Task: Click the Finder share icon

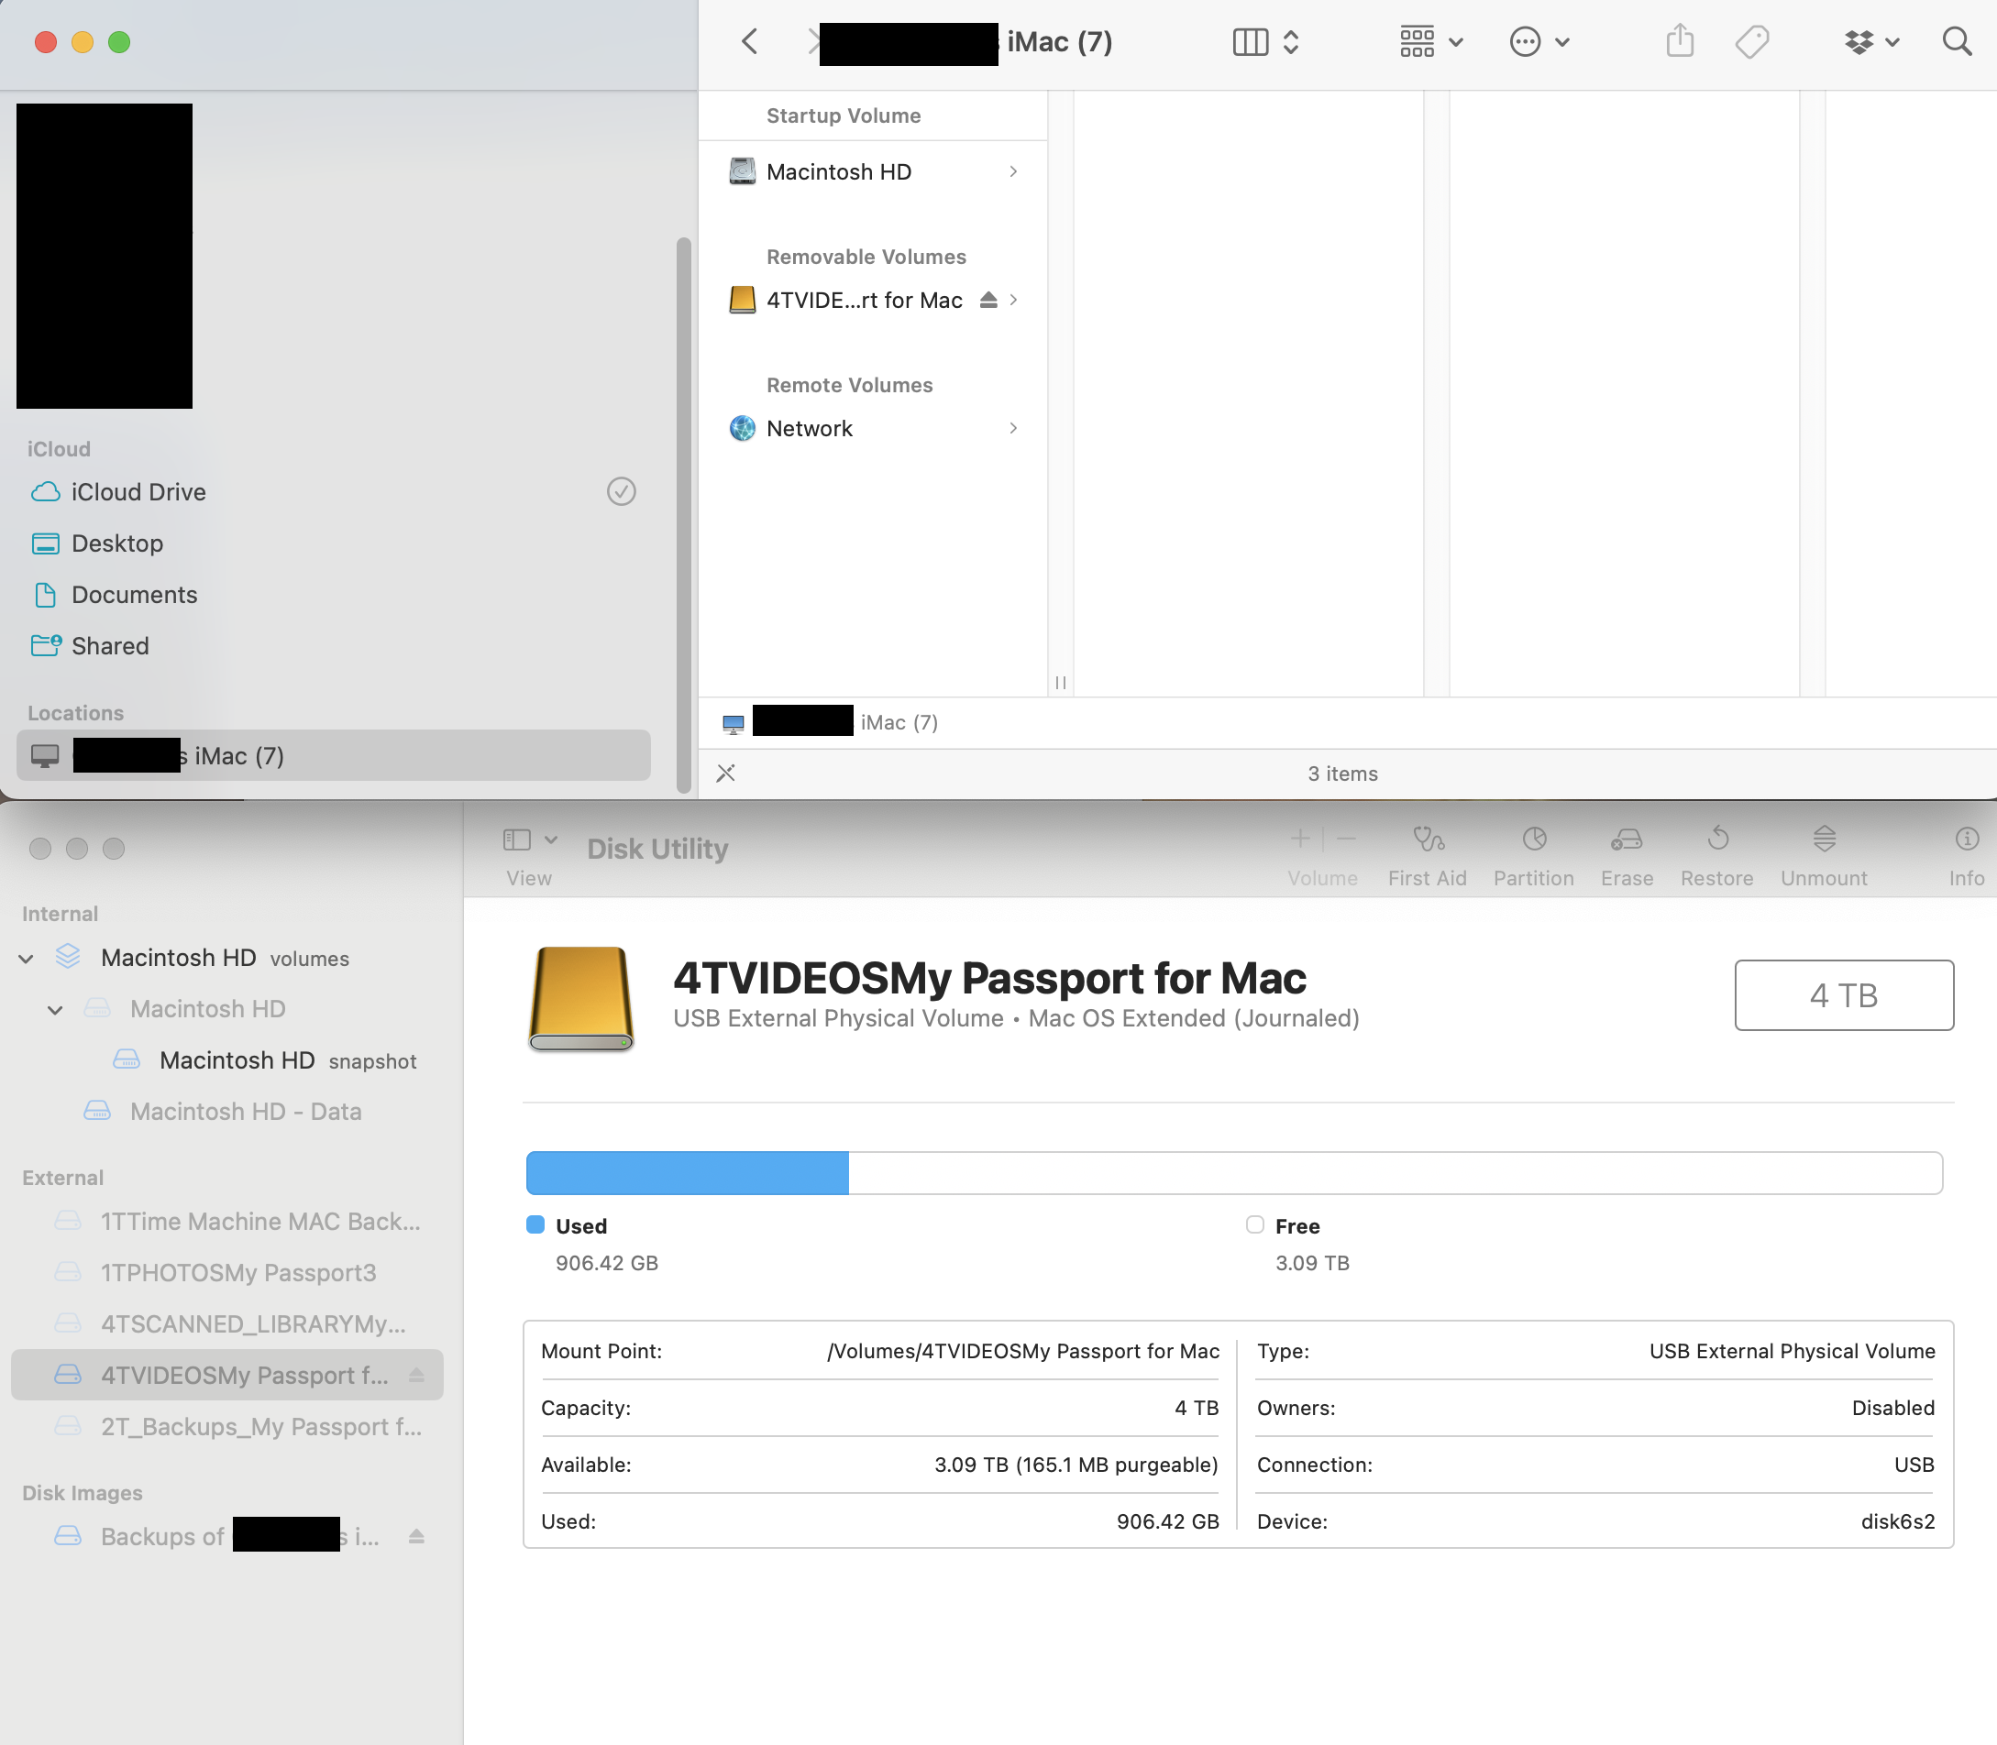Action: tap(1680, 42)
